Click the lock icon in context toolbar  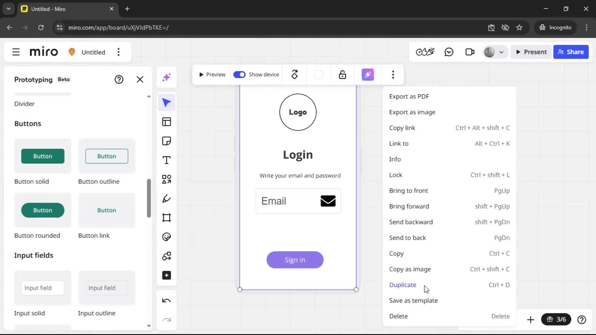(x=342, y=74)
